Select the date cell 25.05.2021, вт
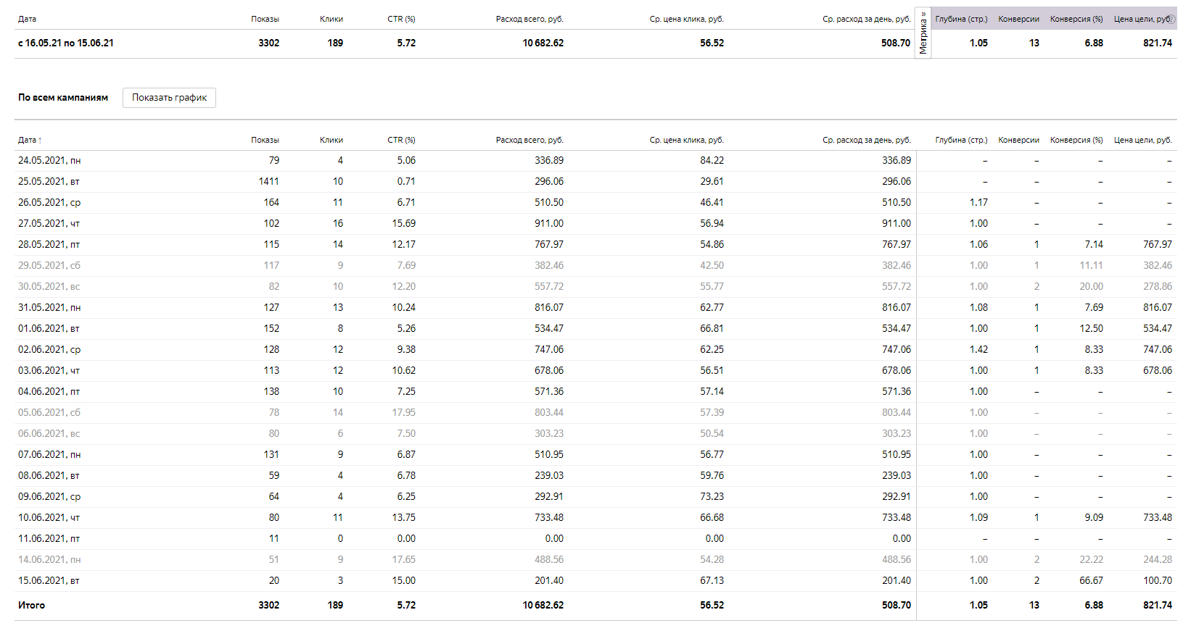Viewport: 1191px width, 631px height. tap(49, 181)
